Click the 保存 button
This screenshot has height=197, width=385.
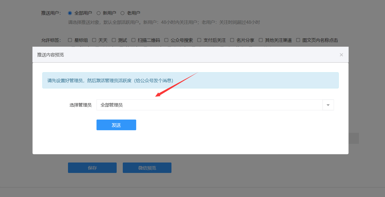pos(92,168)
